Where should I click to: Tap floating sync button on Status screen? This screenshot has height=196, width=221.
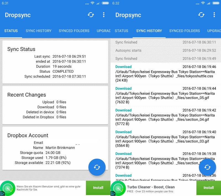point(97,167)
